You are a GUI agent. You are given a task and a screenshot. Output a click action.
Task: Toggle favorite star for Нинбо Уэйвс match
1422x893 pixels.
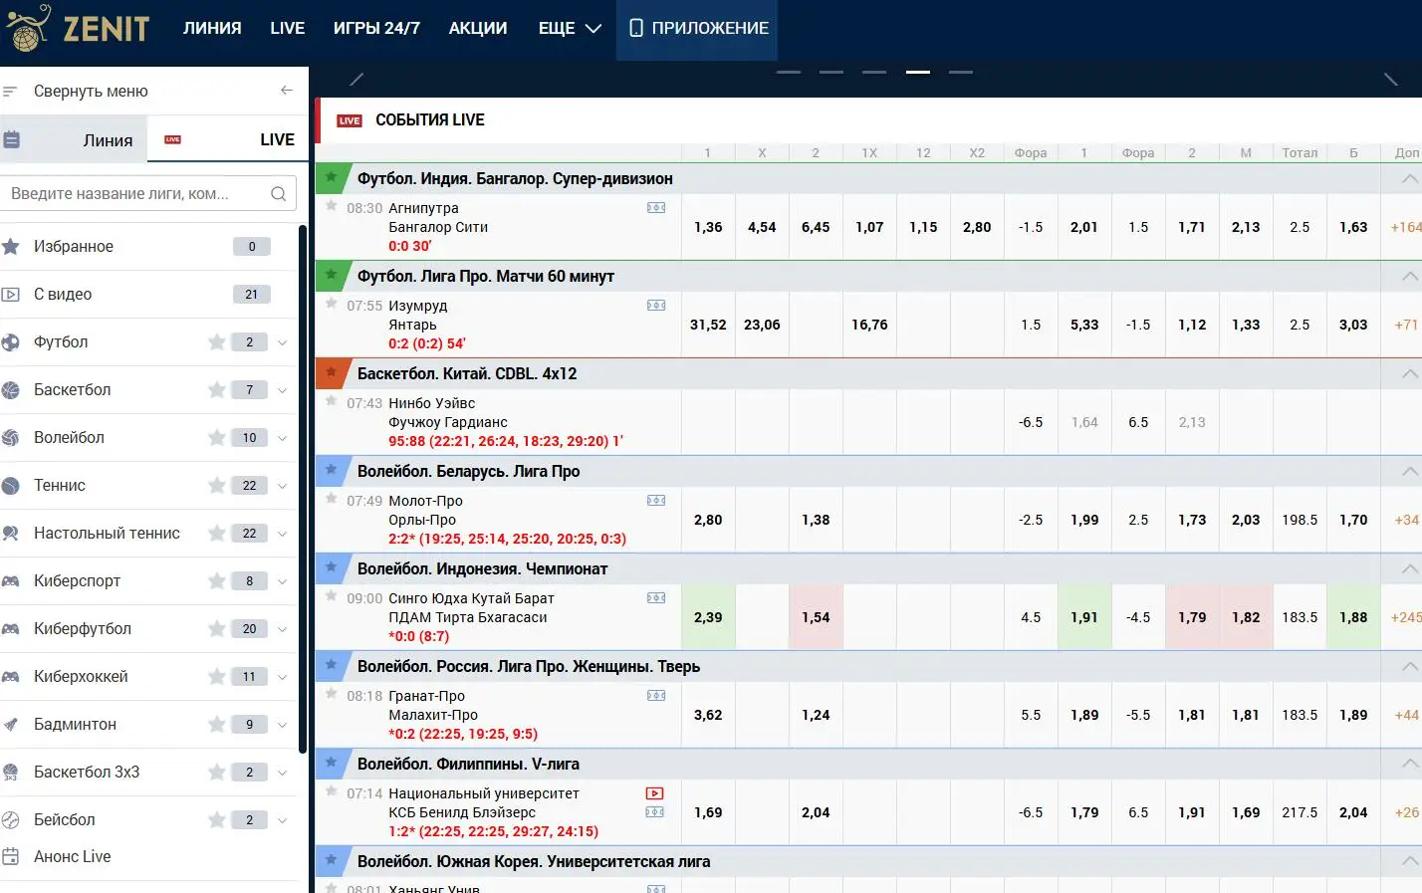[x=332, y=401]
